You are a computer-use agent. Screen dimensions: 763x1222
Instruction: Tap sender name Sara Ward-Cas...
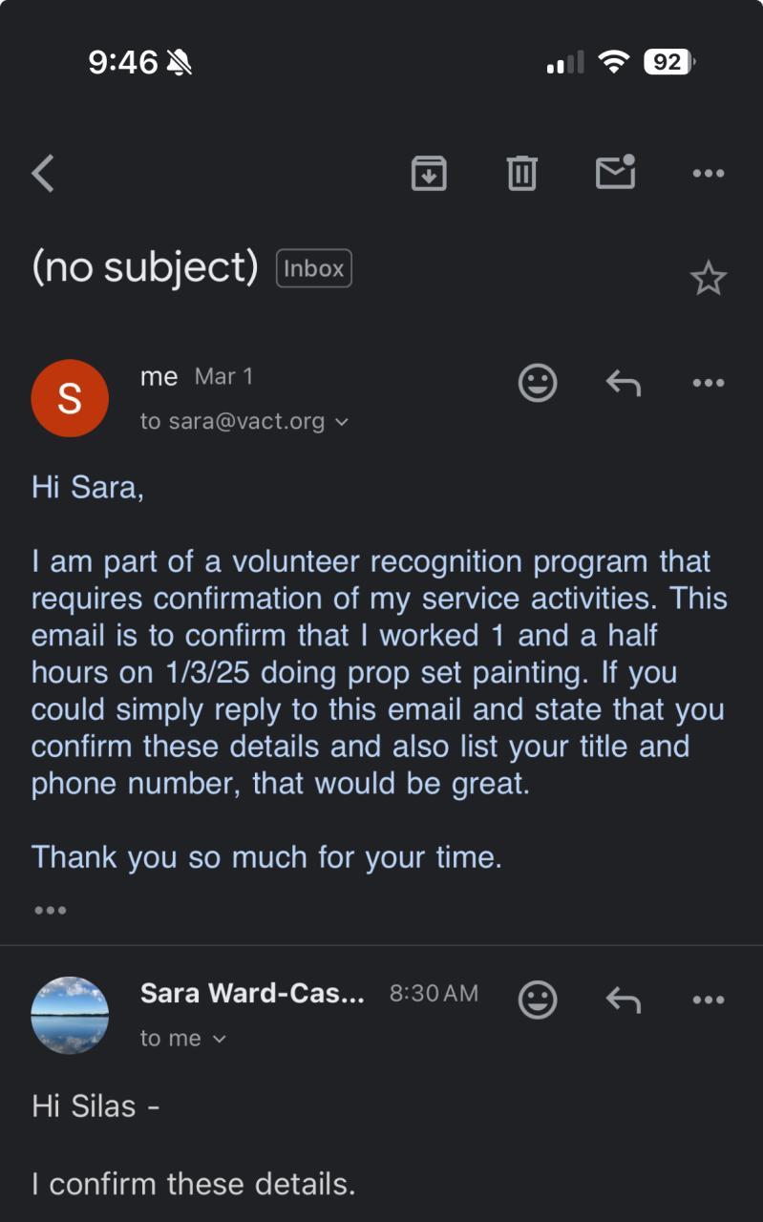pyautogui.click(x=252, y=994)
